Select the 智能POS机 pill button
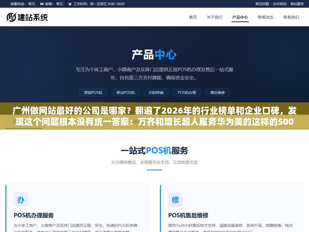The height and width of the screenshot is (232, 309). (x=93, y=93)
